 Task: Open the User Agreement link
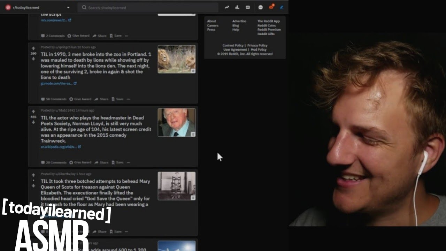tap(235, 50)
